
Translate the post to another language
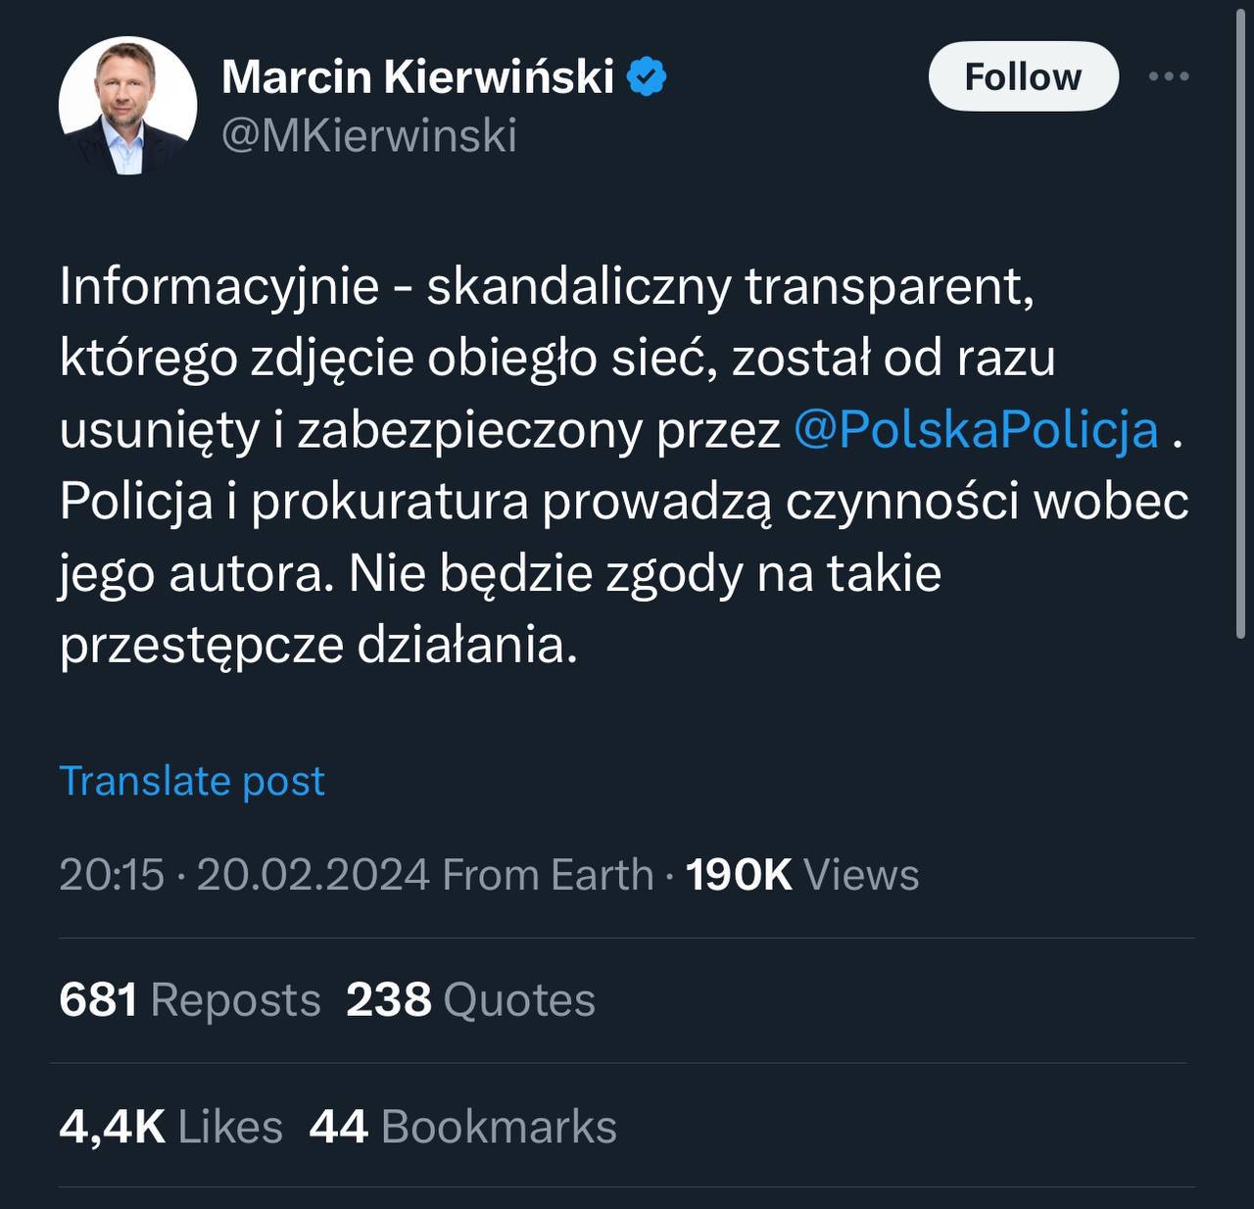[x=192, y=781]
